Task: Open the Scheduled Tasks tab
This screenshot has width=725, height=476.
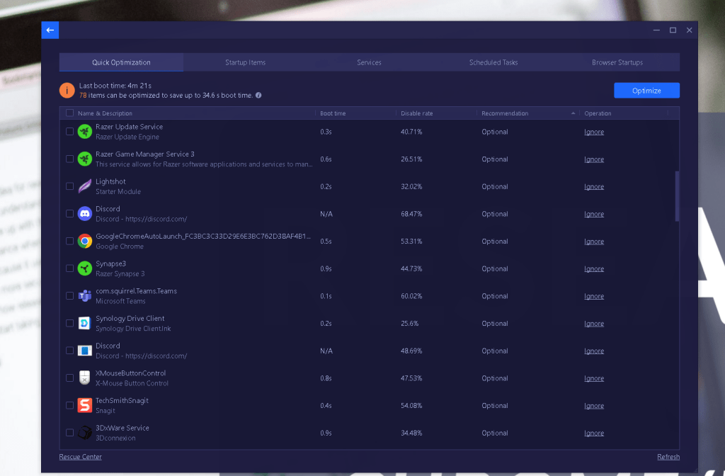Action: (493, 62)
